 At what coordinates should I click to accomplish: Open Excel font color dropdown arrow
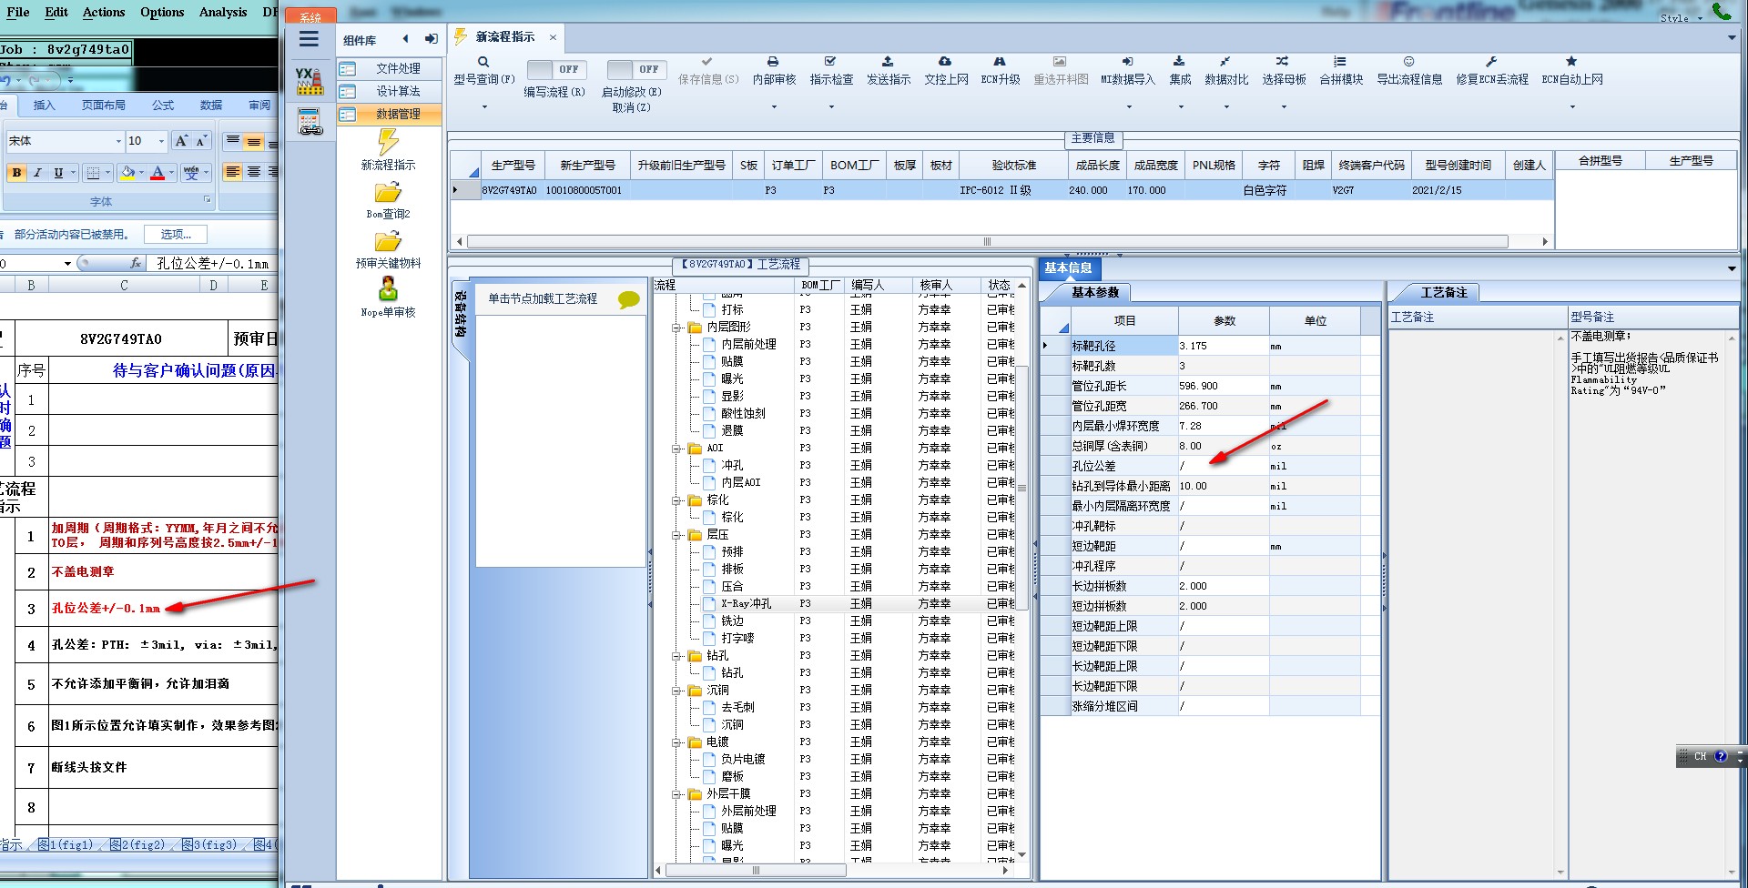coord(171,172)
